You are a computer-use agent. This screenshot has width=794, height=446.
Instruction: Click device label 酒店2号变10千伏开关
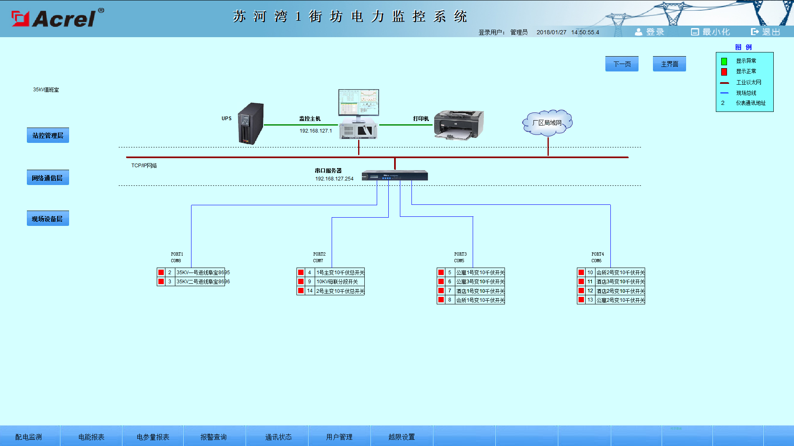click(621, 291)
